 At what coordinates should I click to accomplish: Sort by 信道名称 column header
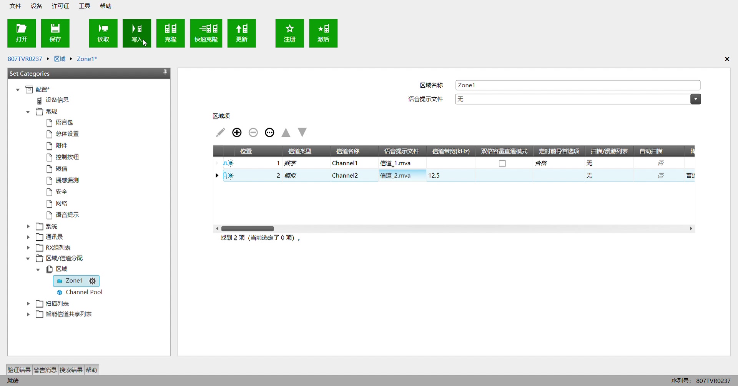coord(354,151)
